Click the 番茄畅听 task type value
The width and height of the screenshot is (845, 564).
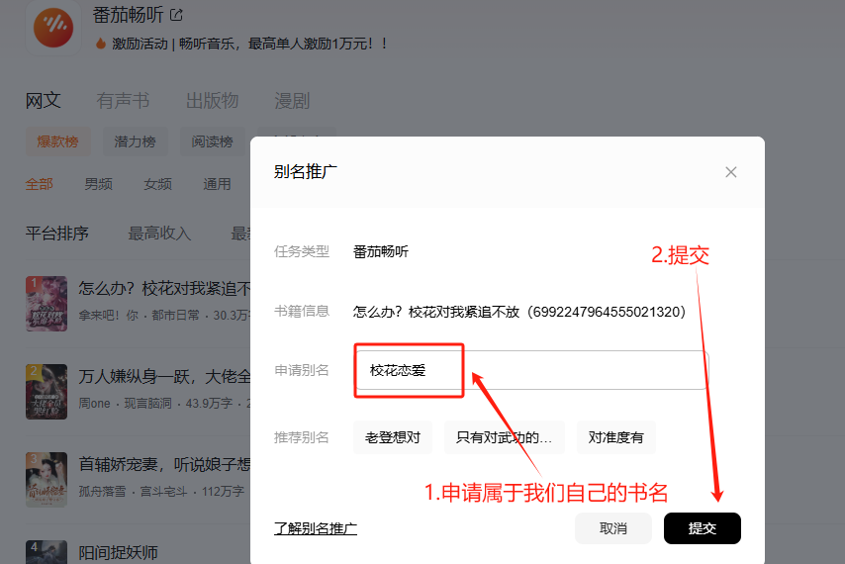pos(381,251)
